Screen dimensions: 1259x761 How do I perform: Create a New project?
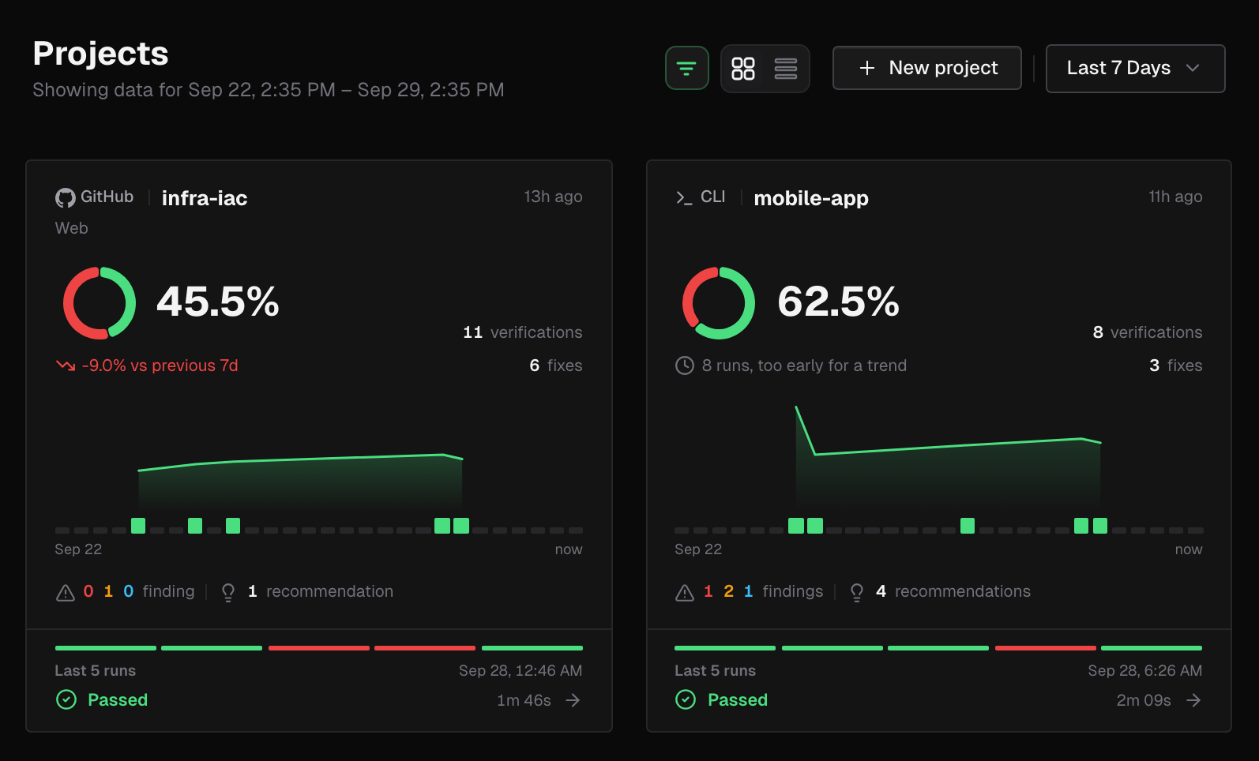927,68
